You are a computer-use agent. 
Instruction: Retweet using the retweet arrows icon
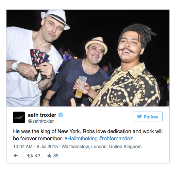30,156
